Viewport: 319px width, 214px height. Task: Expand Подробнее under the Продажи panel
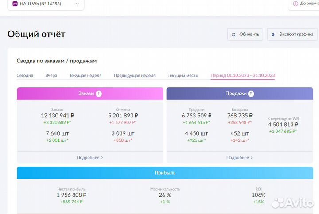239,157
